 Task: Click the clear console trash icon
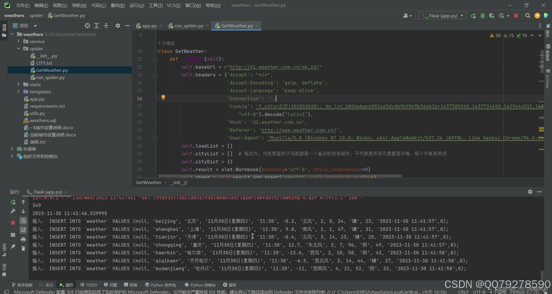click(23, 249)
